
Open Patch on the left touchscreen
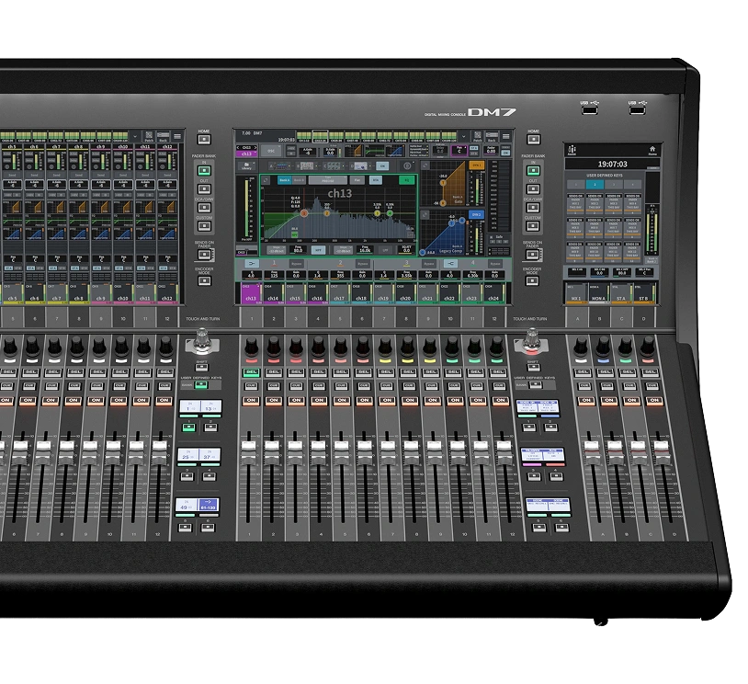pos(149,137)
